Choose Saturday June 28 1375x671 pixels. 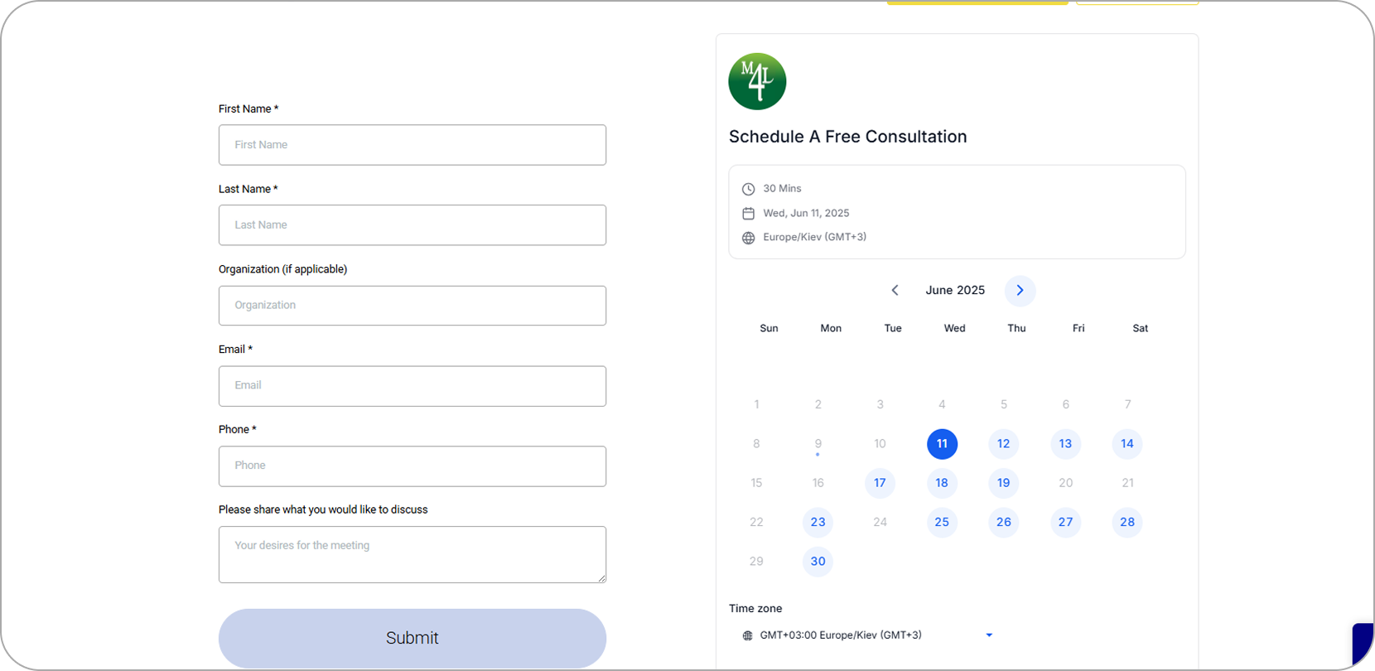[1127, 522]
